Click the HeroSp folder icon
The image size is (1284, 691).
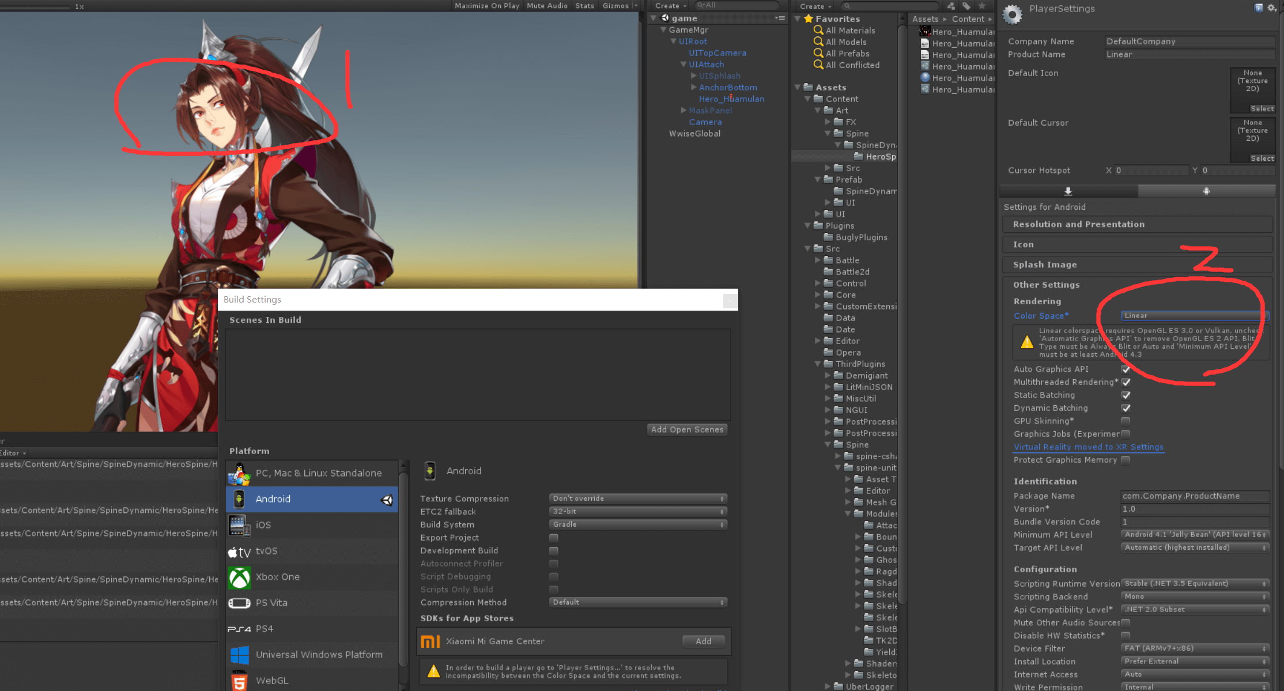[859, 157]
